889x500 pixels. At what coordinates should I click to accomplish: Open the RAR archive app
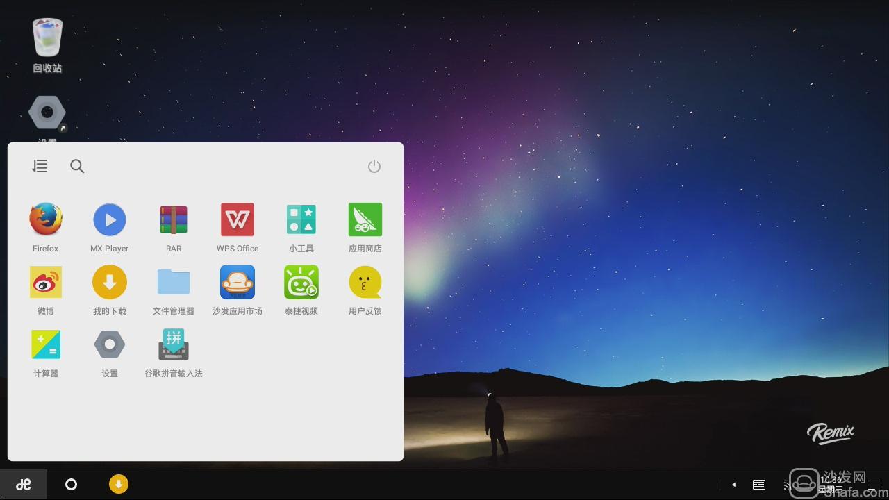pos(174,220)
